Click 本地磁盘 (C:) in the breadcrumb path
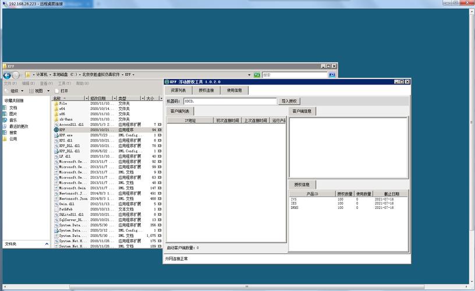Viewport: 475px width, 291px height. [x=65, y=74]
